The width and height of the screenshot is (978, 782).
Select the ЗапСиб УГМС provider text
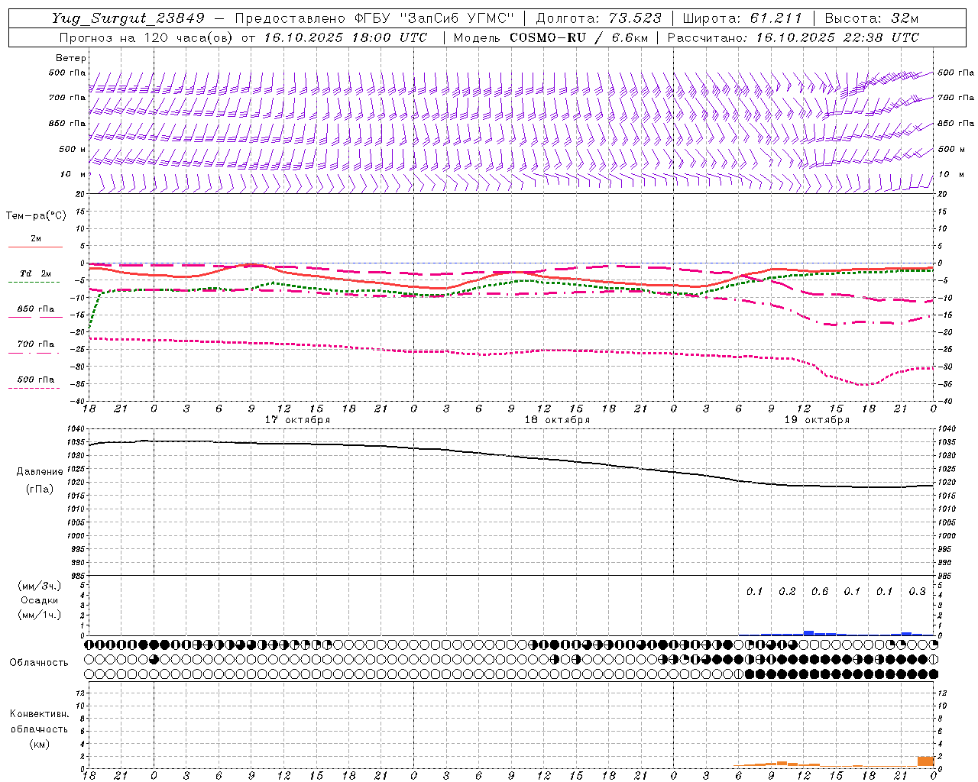point(457,18)
